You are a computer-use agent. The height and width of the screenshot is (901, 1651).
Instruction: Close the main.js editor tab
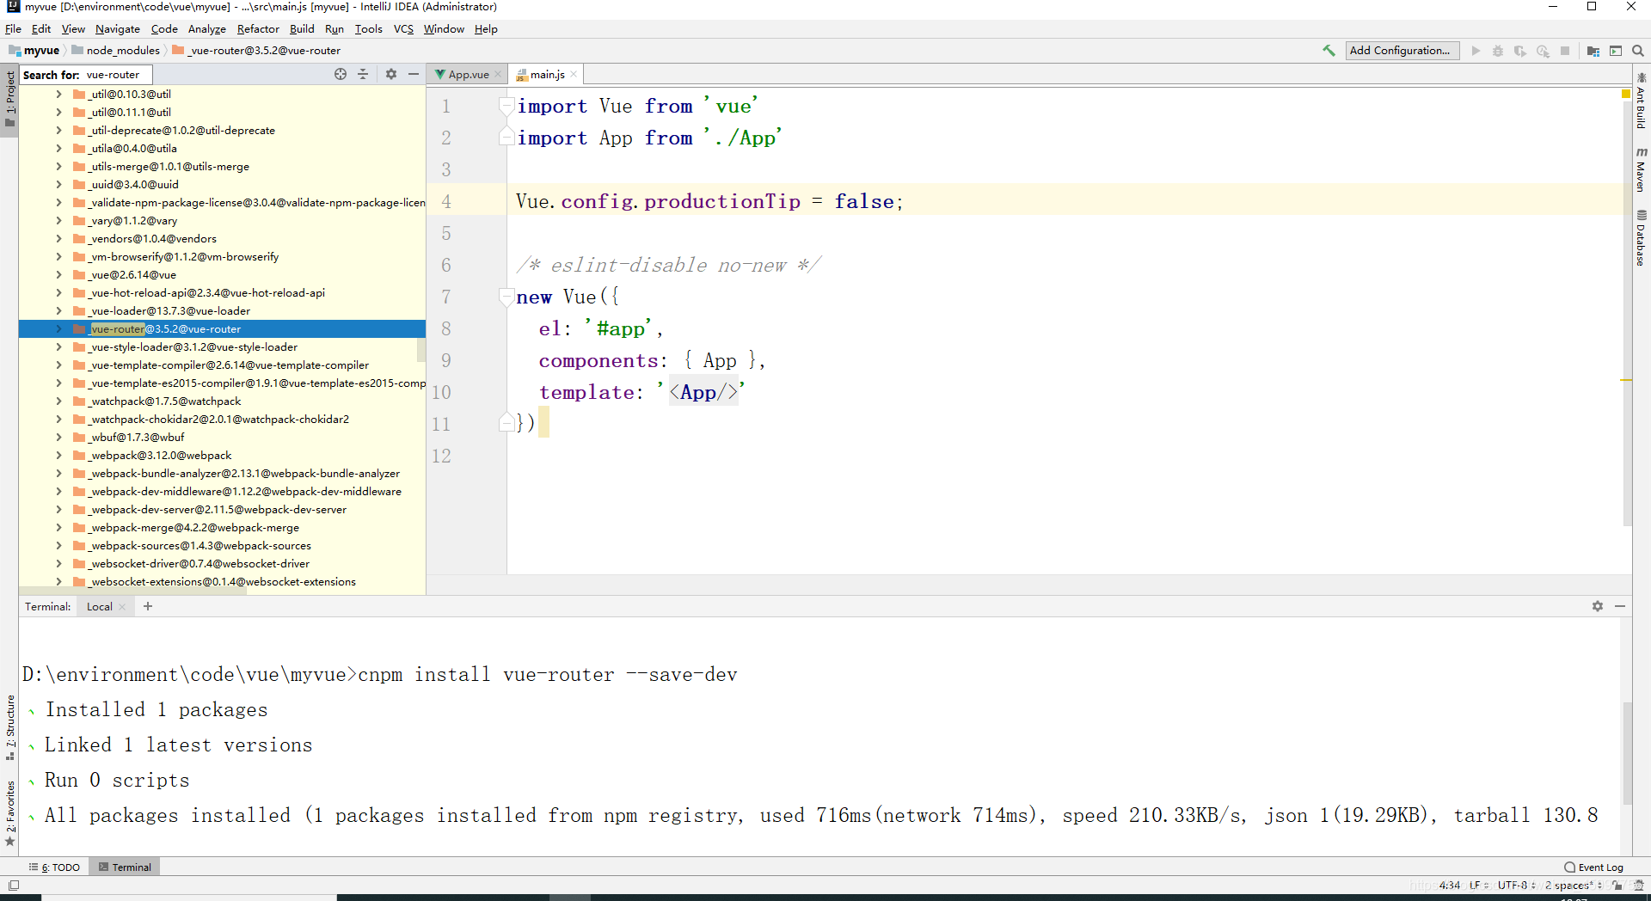[574, 75]
